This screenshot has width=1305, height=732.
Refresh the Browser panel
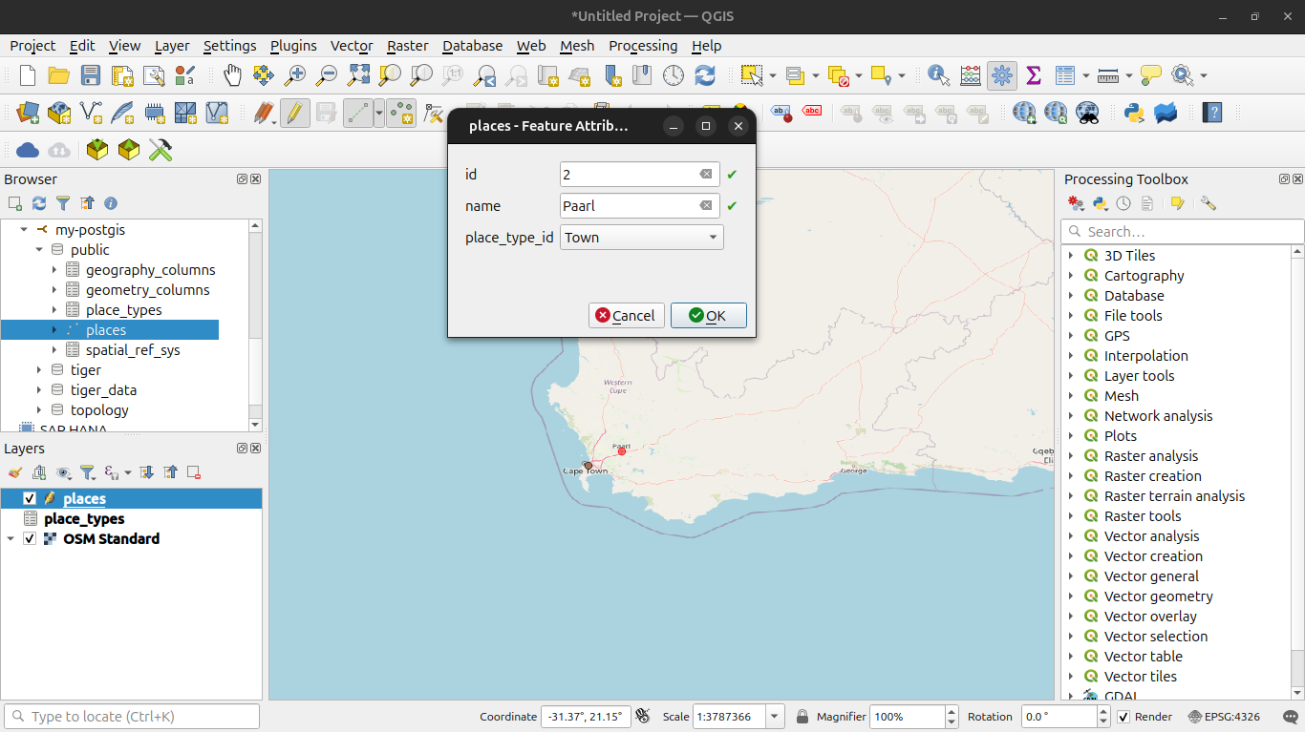[39, 203]
